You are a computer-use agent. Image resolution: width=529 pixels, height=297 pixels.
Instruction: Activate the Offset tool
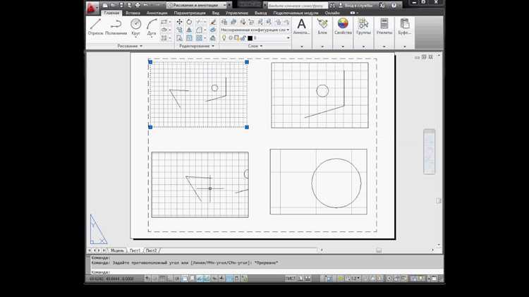point(213,38)
